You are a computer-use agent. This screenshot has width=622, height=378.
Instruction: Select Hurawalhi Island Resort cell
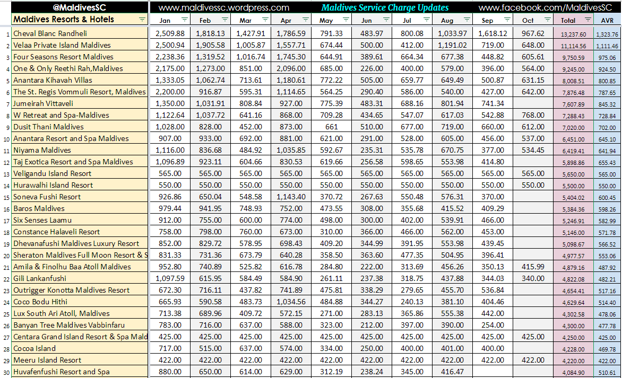pyautogui.click(x=80, y=185)
